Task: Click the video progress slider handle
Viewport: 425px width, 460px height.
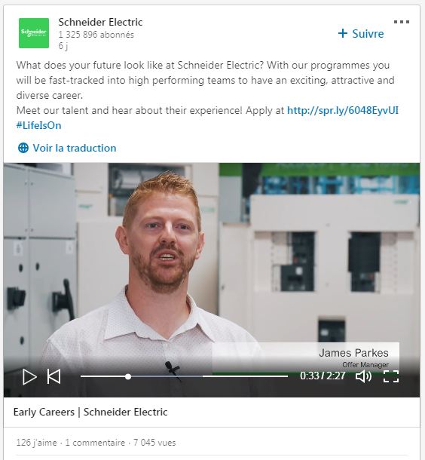Action: (x=128, y=376)
